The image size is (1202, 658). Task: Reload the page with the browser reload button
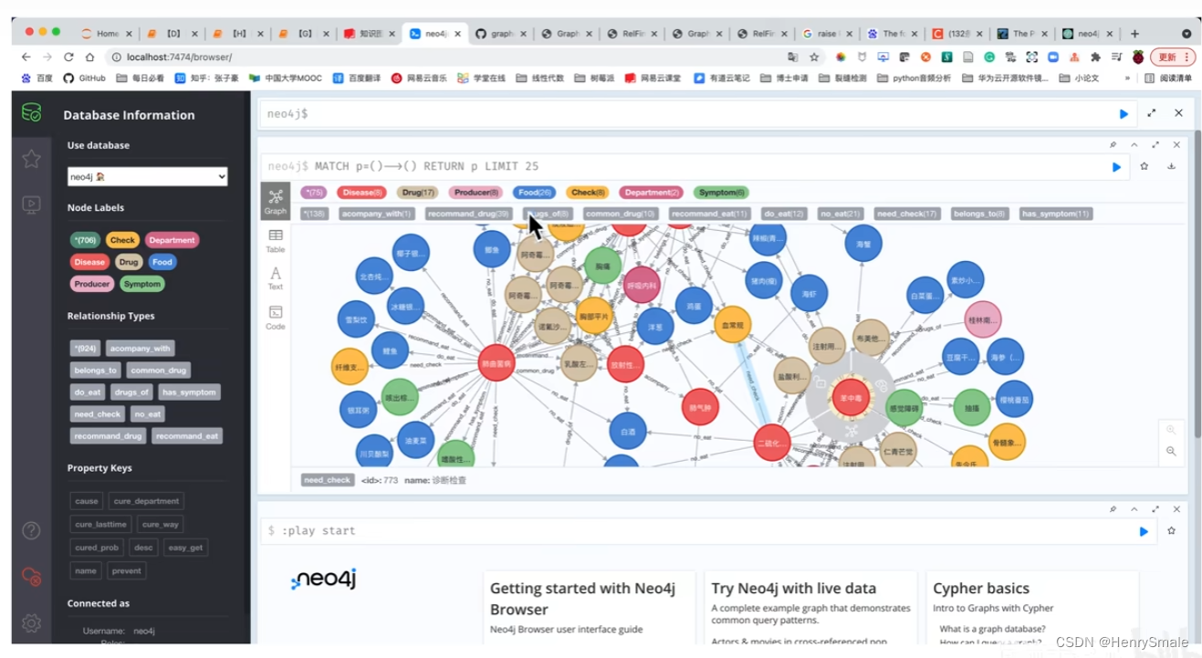tap(68, 57)
